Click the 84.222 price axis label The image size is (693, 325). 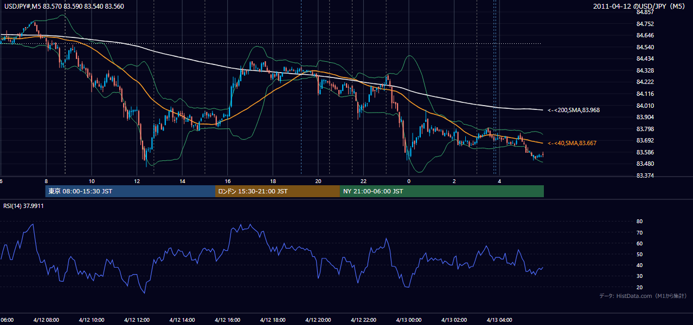(645, 82)
